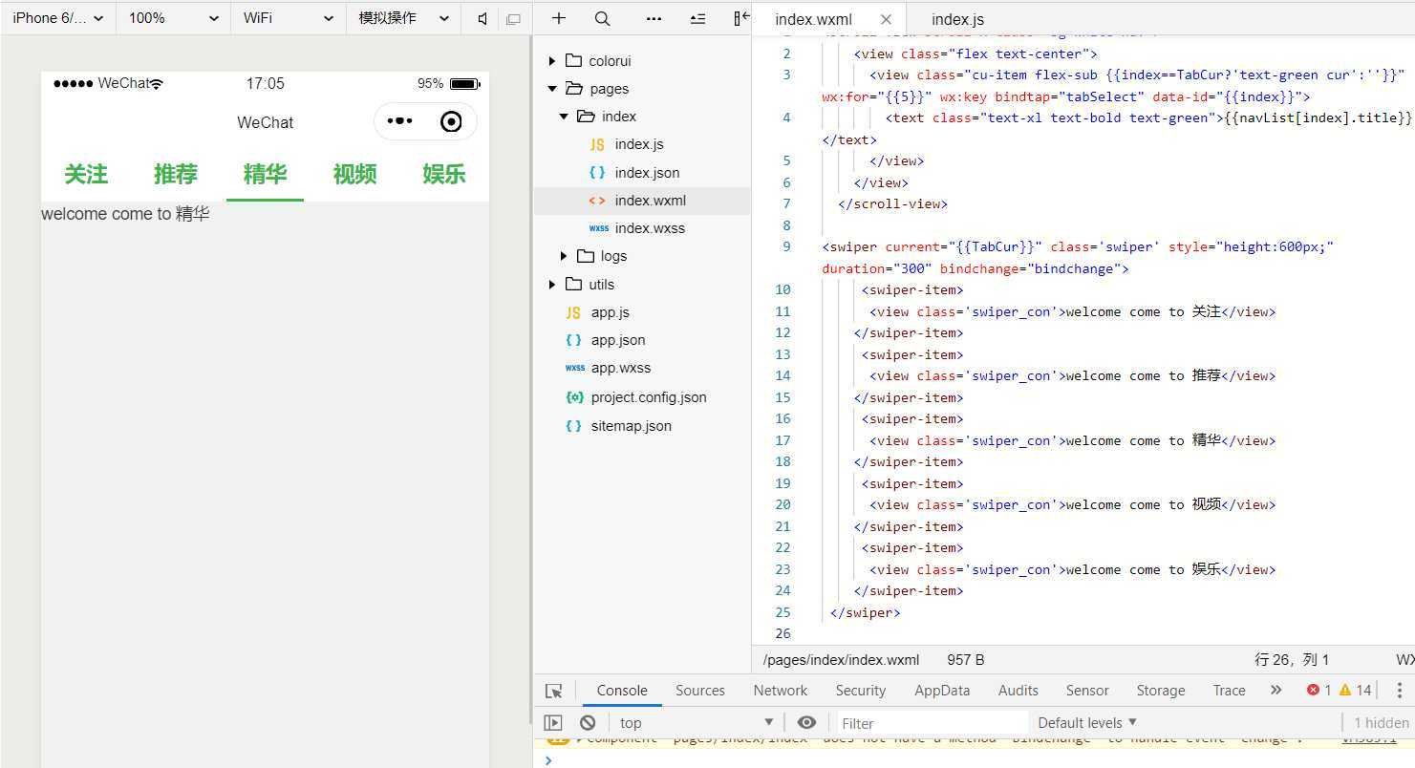Open the file tree more options menu
This screenshot has width=1415, height=768.
coord(654,18)
